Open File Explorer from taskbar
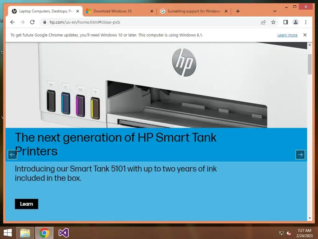This screenshot has width=318, height=239. coord(25,233)
